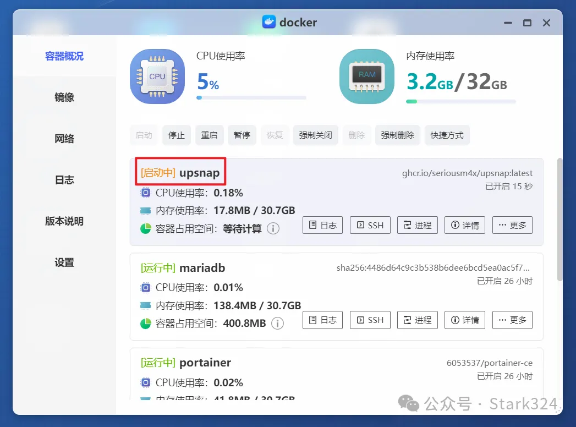The image size is (576, 427).
Task: Click upsnap 已开启 15 秒 uptime
Action: (x=509, y=187)
